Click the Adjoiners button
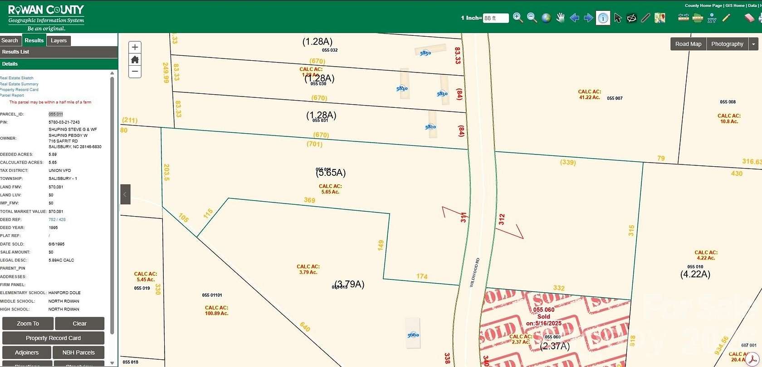The height and width of the screenshot is (367, 762). [x=27, y=353]
